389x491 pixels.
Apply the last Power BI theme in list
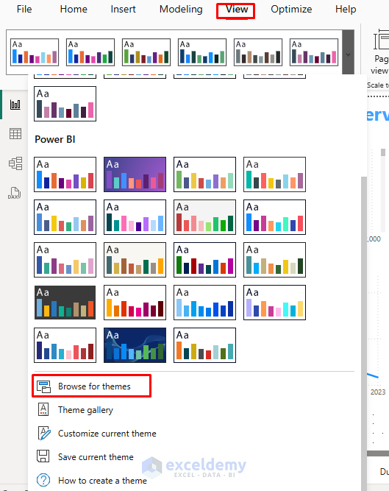204,345
